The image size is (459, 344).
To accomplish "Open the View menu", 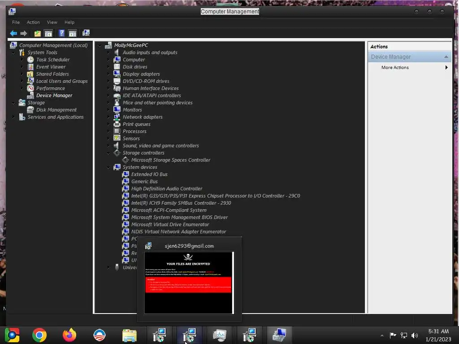I will pos(52,22).
